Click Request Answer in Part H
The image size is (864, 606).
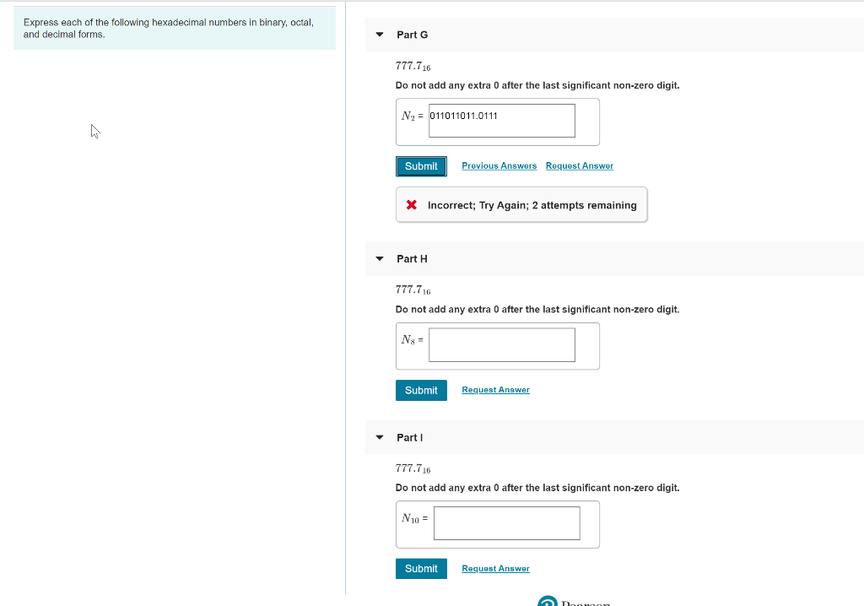tap(495, 389)
